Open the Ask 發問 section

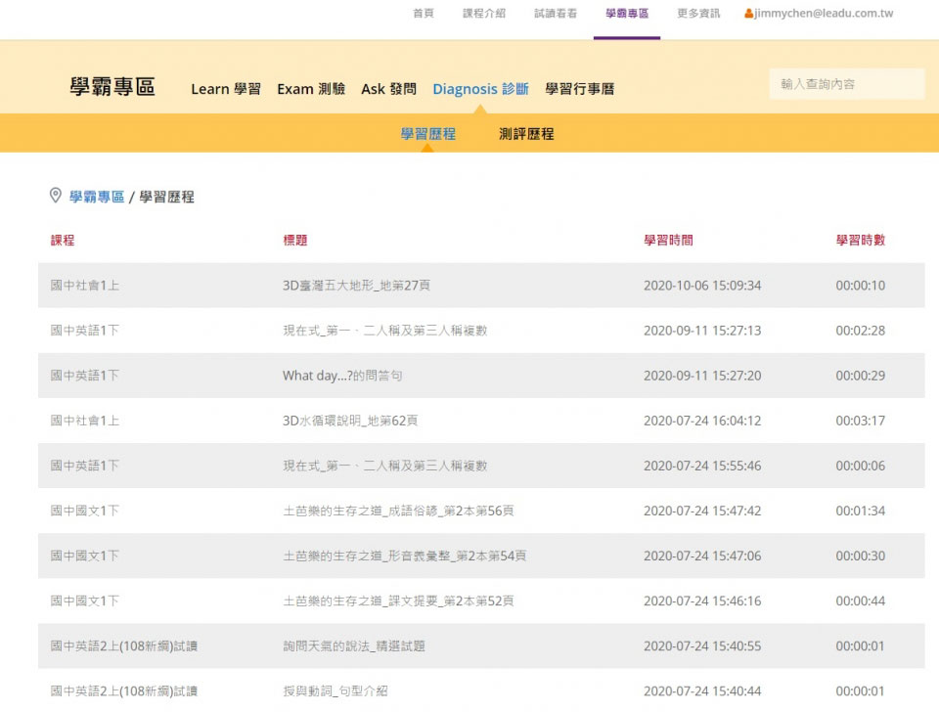pyautogui.click(x=388, y=89)
